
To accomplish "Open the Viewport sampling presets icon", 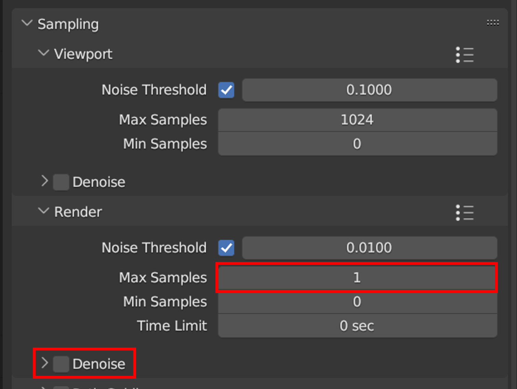I will pyautogui.click(x=465, y=55).
